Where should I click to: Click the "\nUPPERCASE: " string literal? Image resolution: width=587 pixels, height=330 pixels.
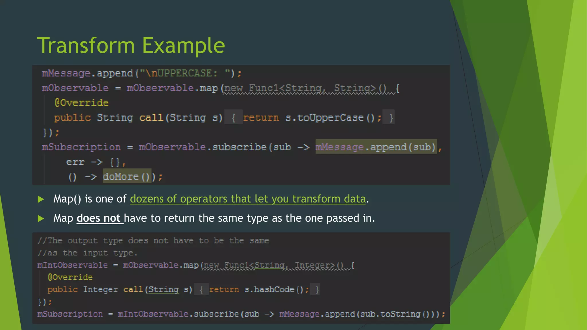pos(185,73)
